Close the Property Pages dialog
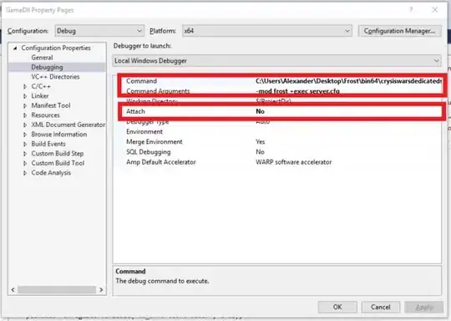The height and width of the screenshot is (321, 451). [434, 10]
